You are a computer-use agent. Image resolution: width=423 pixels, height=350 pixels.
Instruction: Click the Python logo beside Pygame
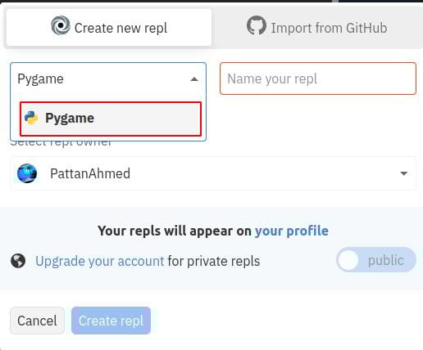(x=31, y=118)
